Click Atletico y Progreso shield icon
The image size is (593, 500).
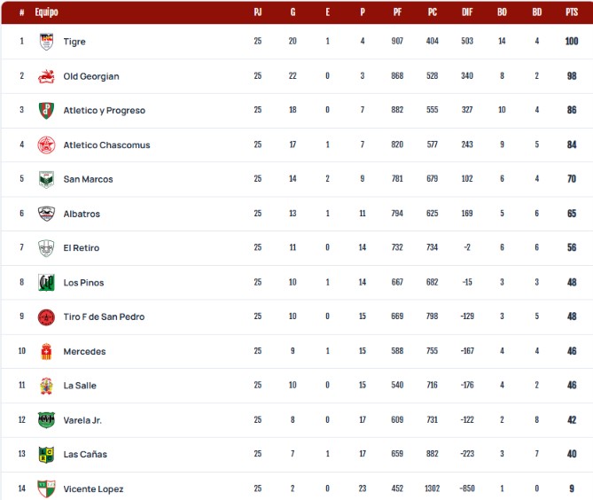click(x=46, y=111)
